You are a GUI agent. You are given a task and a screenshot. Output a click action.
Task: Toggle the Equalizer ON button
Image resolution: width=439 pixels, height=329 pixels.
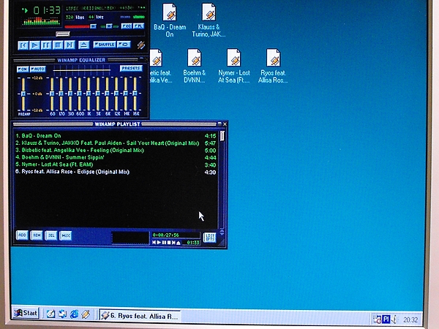pyautogui.click(x=23, y=69)
